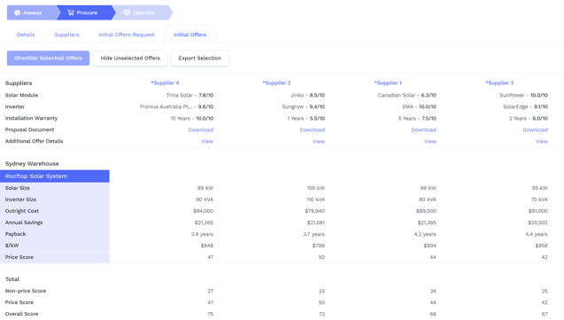Click the 3.7 years payback value
Viewport: 564px width, 320px height.
(313, 234)
